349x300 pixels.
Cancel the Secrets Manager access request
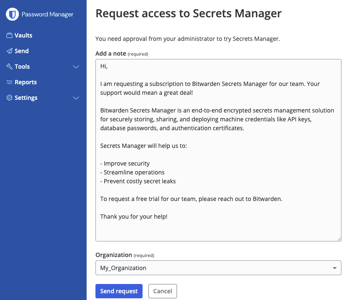162,291
